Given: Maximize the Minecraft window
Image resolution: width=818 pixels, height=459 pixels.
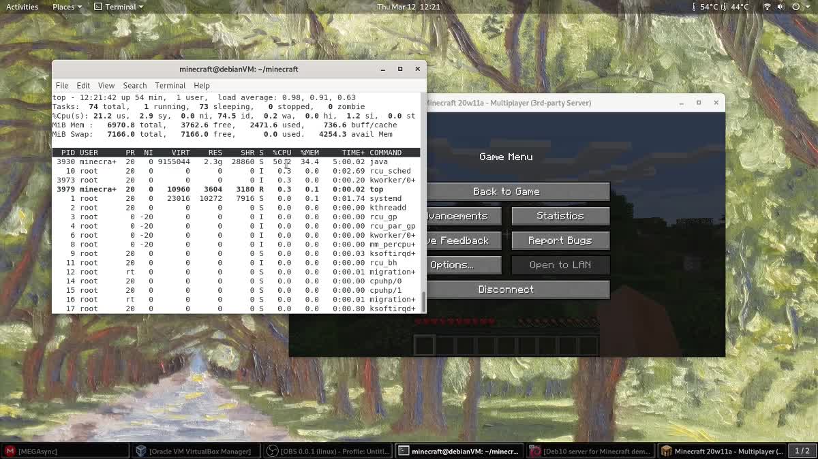Looking at the screenshot, I should 699,103.
